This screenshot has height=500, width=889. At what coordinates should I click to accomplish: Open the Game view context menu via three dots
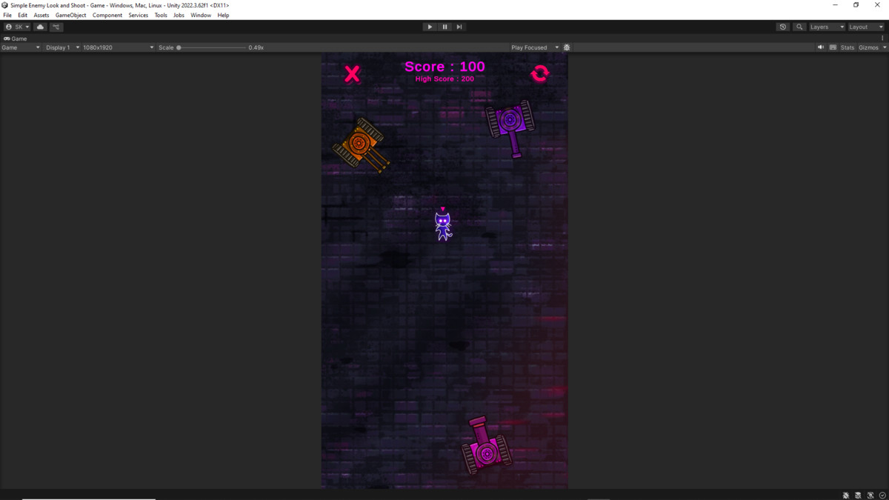882,38
